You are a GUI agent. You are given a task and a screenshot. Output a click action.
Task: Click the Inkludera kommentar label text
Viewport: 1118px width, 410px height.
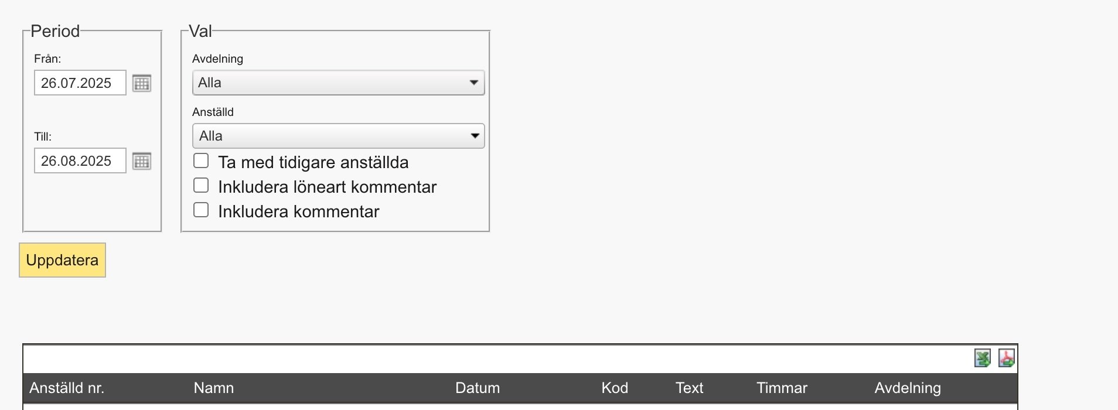tap(299, 211)
